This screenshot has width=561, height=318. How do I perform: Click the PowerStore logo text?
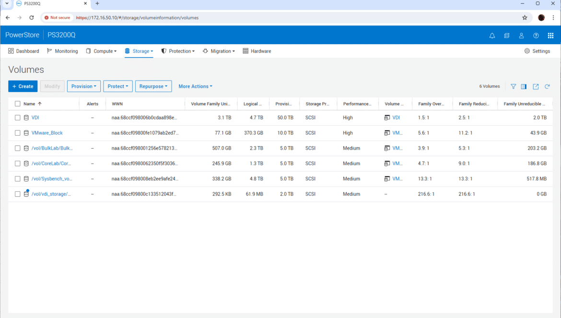click(22, 35)
